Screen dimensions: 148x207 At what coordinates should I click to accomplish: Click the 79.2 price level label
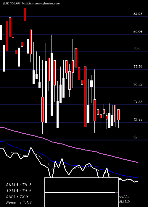point(137,49)
